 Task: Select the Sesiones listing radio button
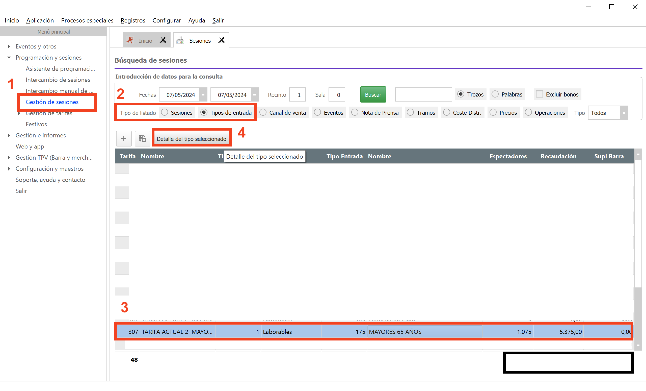click(165, 112)
